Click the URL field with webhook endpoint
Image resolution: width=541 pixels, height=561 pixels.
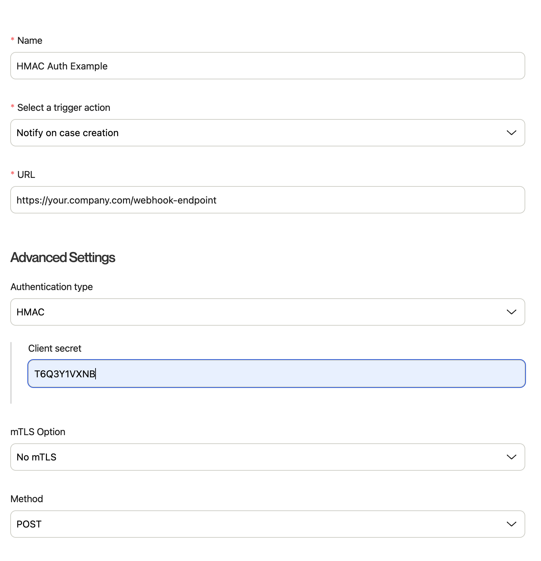(267, 200)
